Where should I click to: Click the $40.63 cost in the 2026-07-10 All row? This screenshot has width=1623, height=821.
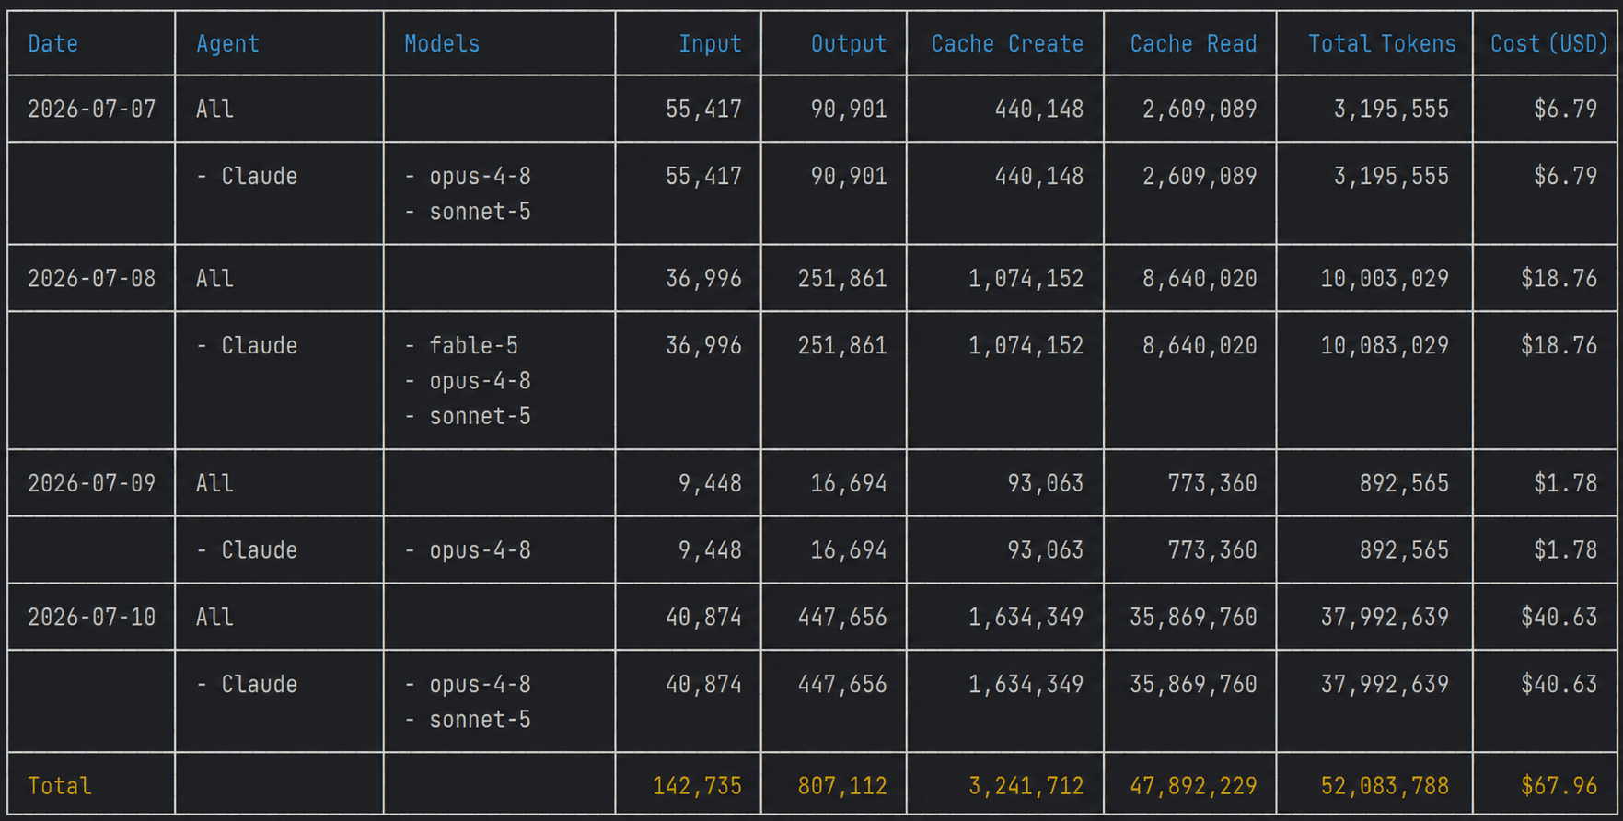1559,617
